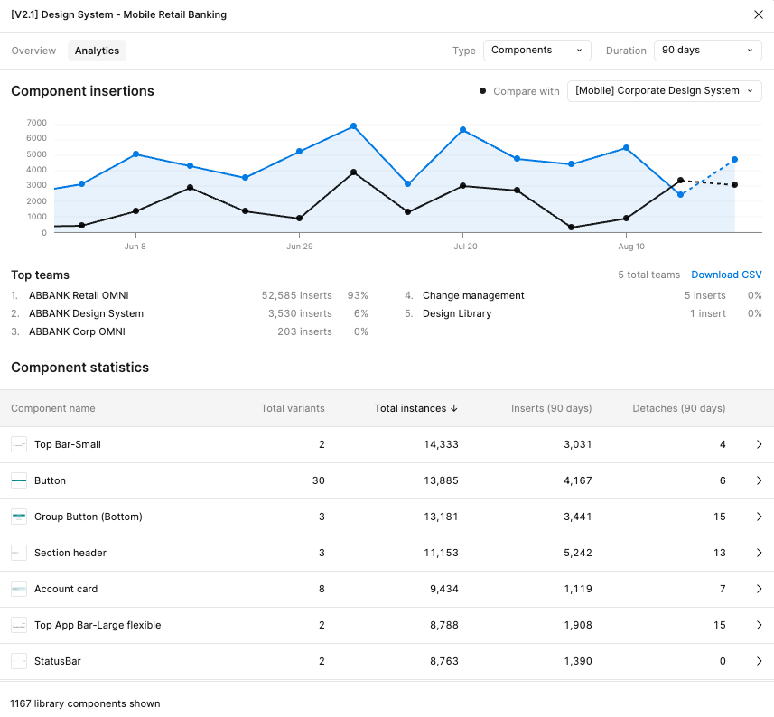Viewport: 774px width, 717px height.
Task: Click the Account card thumbnail icon
Action: tap(19, 589)
